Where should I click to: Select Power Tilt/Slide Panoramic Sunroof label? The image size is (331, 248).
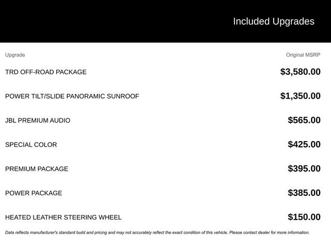(72, 96)
